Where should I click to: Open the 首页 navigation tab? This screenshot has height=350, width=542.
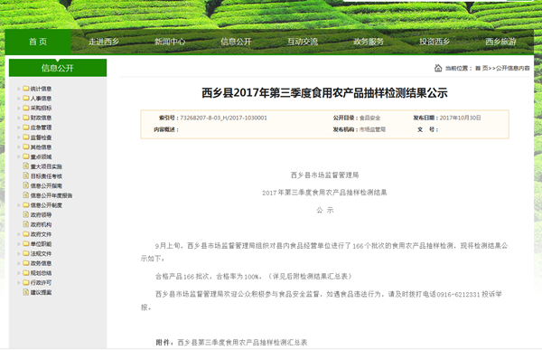coord(38,42)
